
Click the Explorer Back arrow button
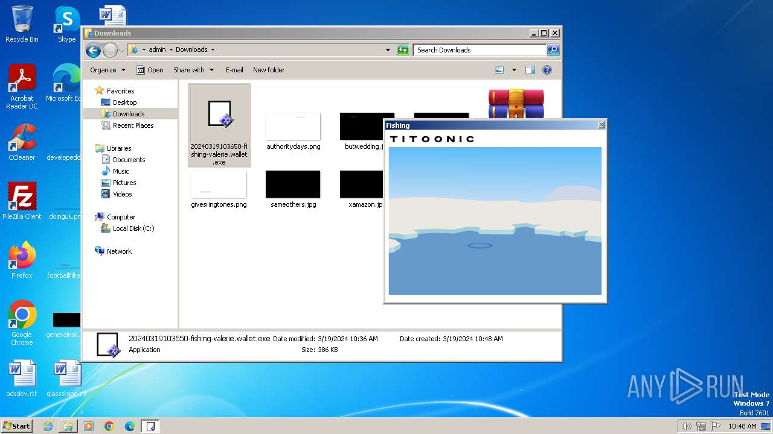[x=93, y=50]
